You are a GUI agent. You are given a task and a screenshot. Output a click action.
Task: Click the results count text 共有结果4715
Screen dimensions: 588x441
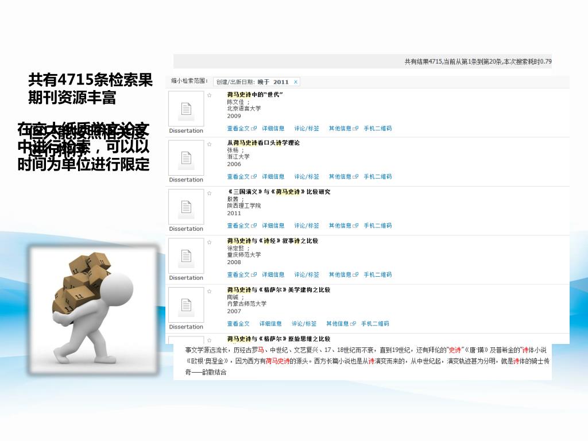coord(423,61)
